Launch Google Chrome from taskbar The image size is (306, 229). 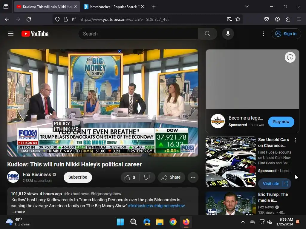click(x=173, y=222)
